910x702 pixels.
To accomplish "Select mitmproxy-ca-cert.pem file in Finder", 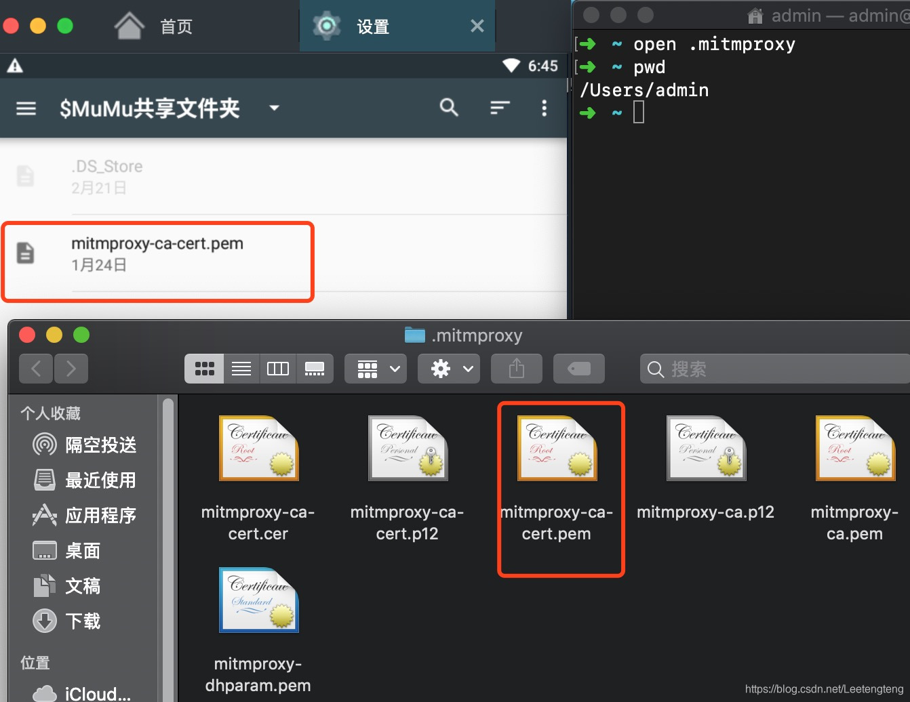I will tap(557, 478).
